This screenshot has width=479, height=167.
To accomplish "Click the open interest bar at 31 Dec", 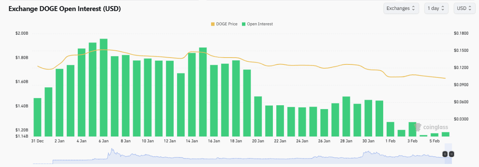I will (37, 117).
